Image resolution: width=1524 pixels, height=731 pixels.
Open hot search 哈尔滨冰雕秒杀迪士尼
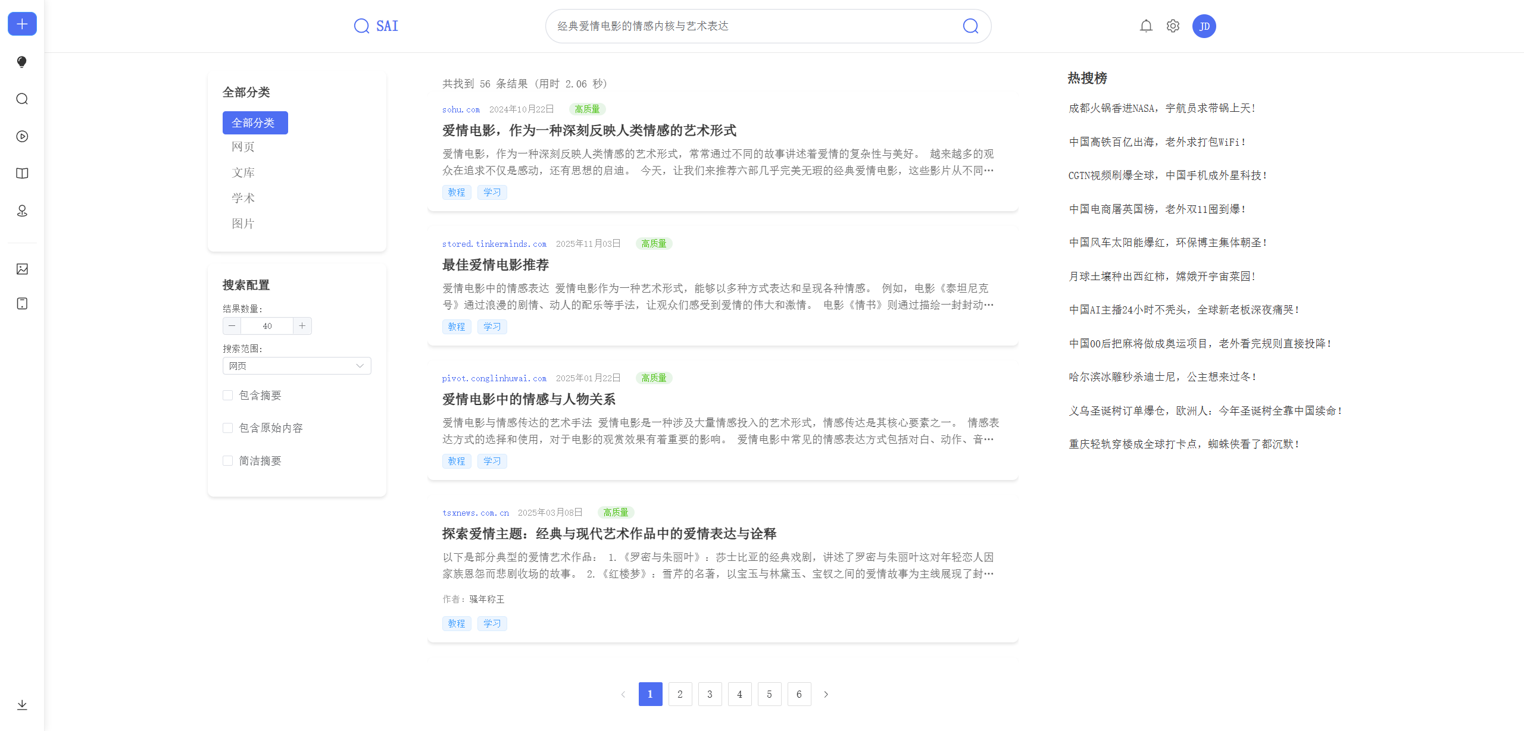click(x=1161, y=377)
